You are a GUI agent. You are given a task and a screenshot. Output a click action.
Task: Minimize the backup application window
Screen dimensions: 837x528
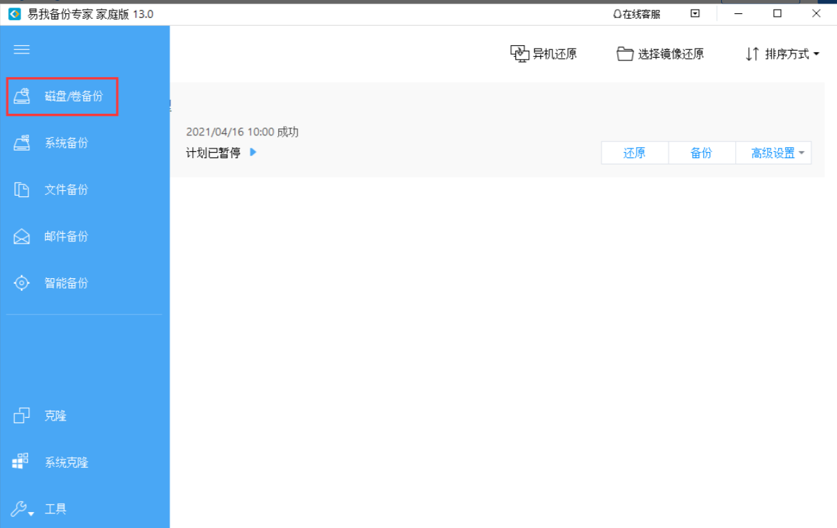pos(739,13)
